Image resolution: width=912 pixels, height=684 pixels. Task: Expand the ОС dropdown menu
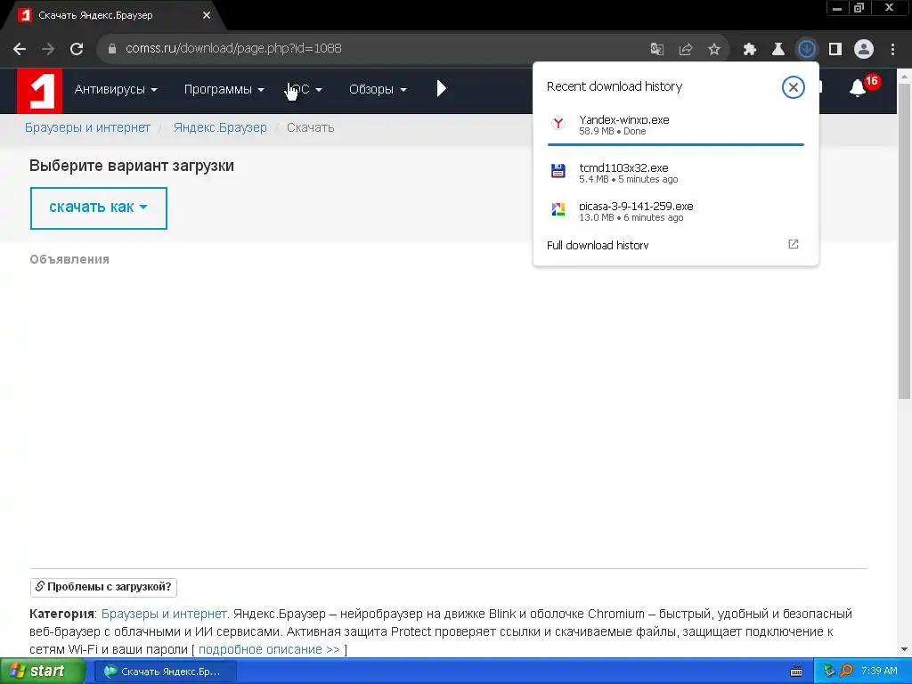[x=305, y=90]
